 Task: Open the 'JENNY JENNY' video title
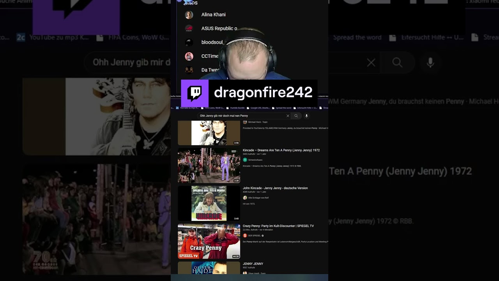[x=253, y=264]
